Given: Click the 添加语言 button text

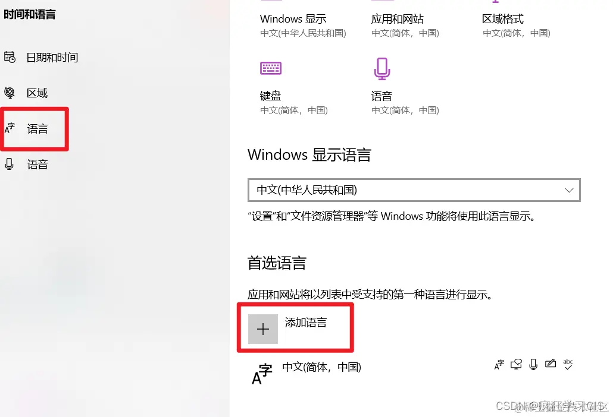Looking at the screenshot, I should [306, 323].
